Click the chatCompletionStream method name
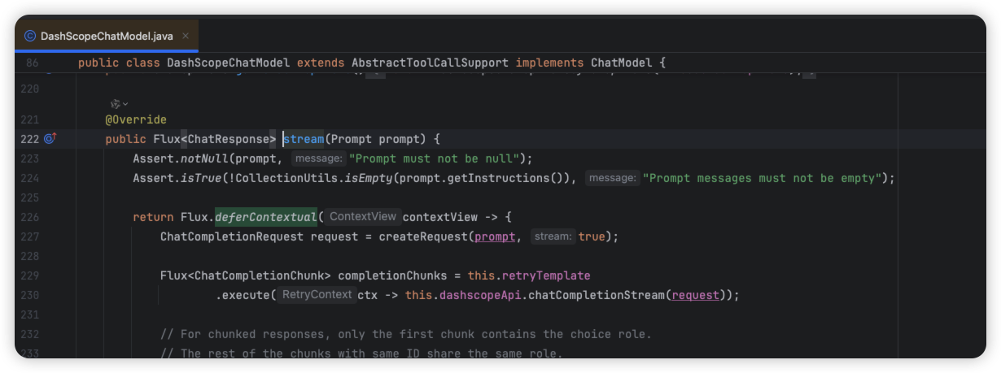 click(596, 295)
